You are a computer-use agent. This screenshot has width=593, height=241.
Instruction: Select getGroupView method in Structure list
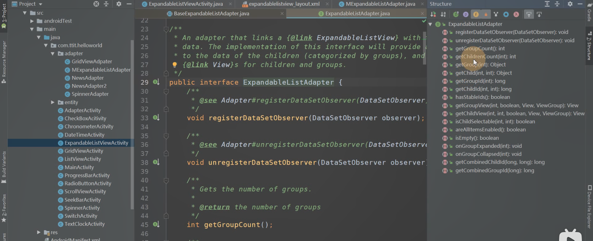(517, 106)
